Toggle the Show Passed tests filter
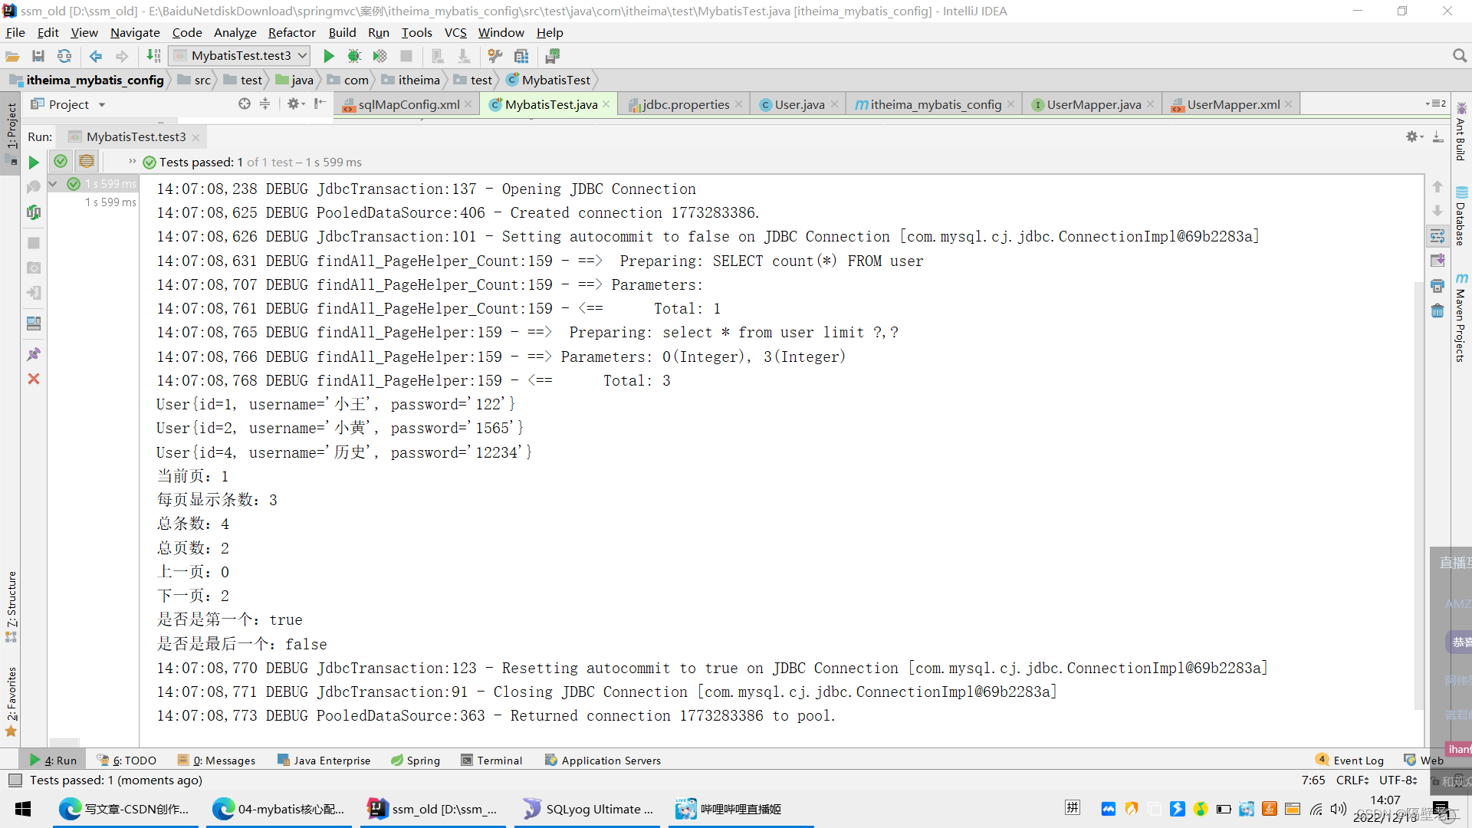 61,161
